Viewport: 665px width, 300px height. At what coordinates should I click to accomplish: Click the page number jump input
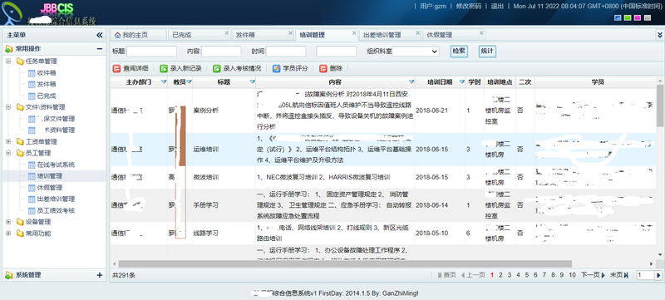point(645,275)
